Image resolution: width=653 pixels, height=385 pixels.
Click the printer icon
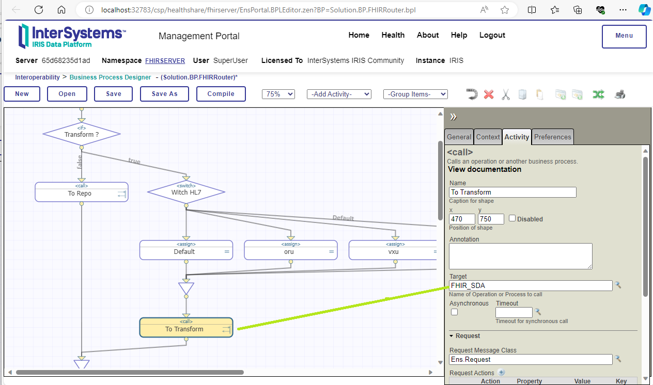point(620,94)
